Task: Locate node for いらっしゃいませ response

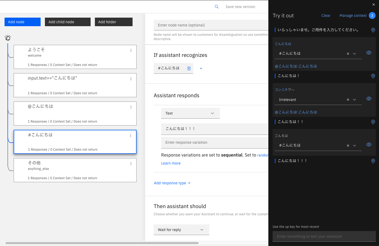Action: click(x=373, y=30)
